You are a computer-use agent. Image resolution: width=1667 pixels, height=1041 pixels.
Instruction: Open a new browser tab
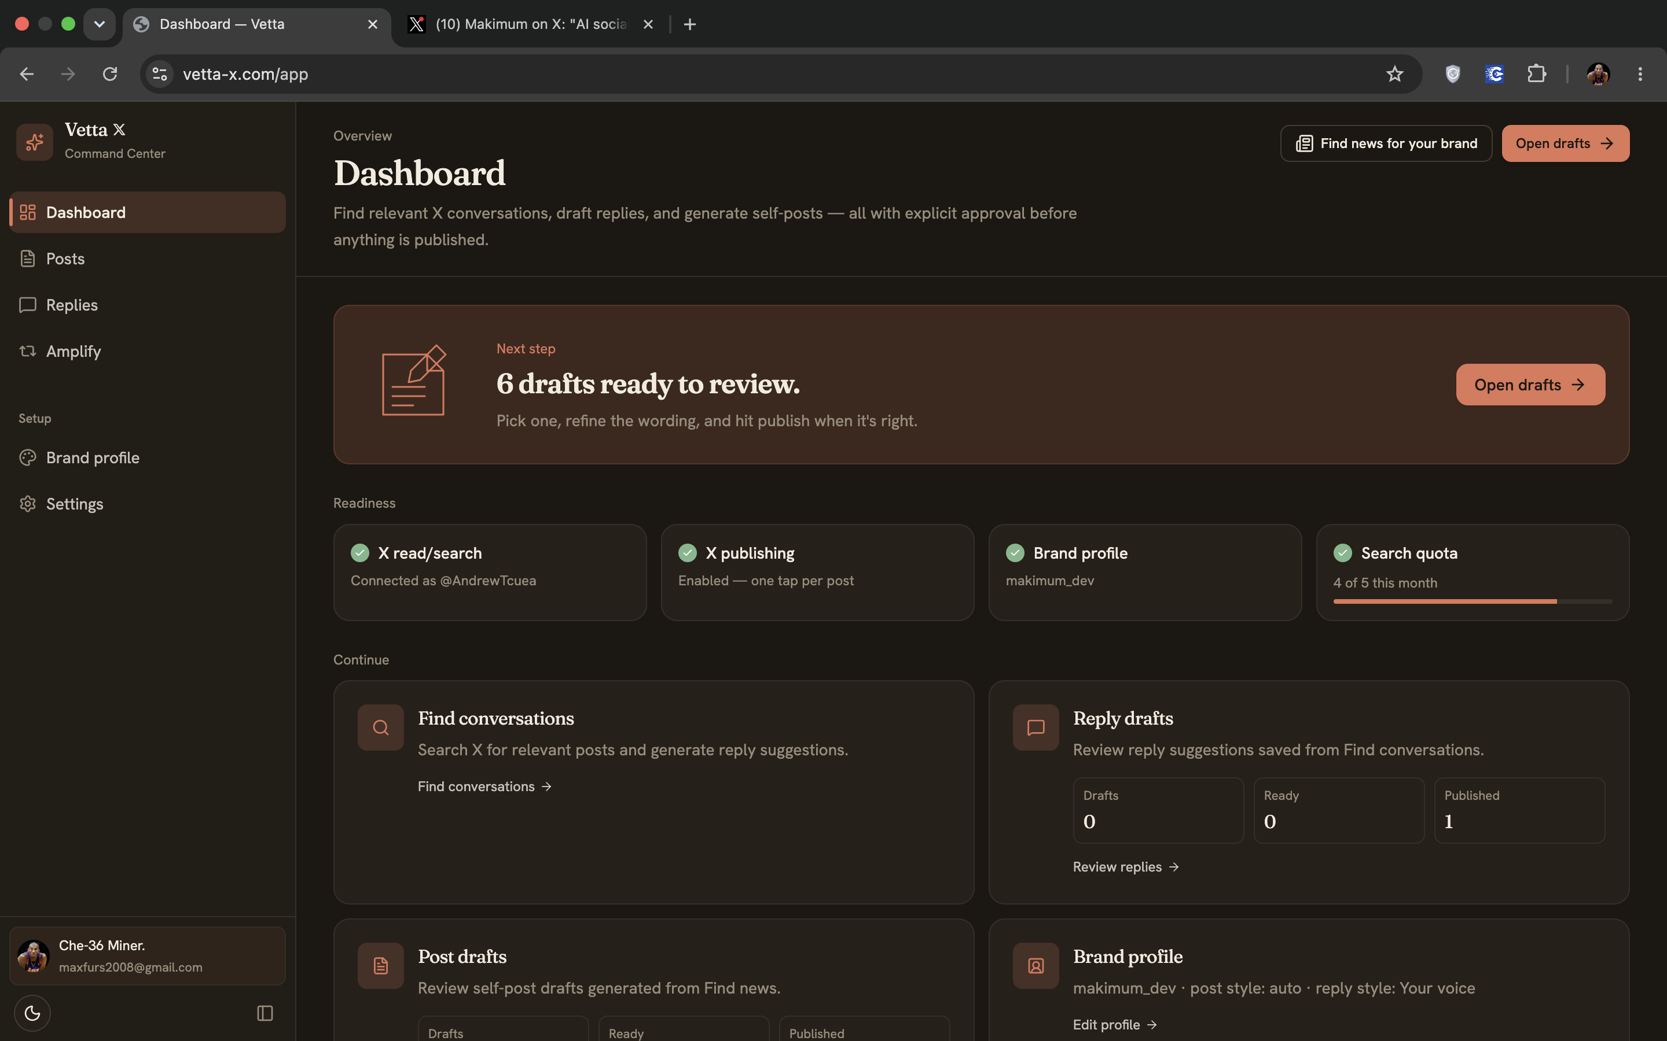click(x=689, y=24)
